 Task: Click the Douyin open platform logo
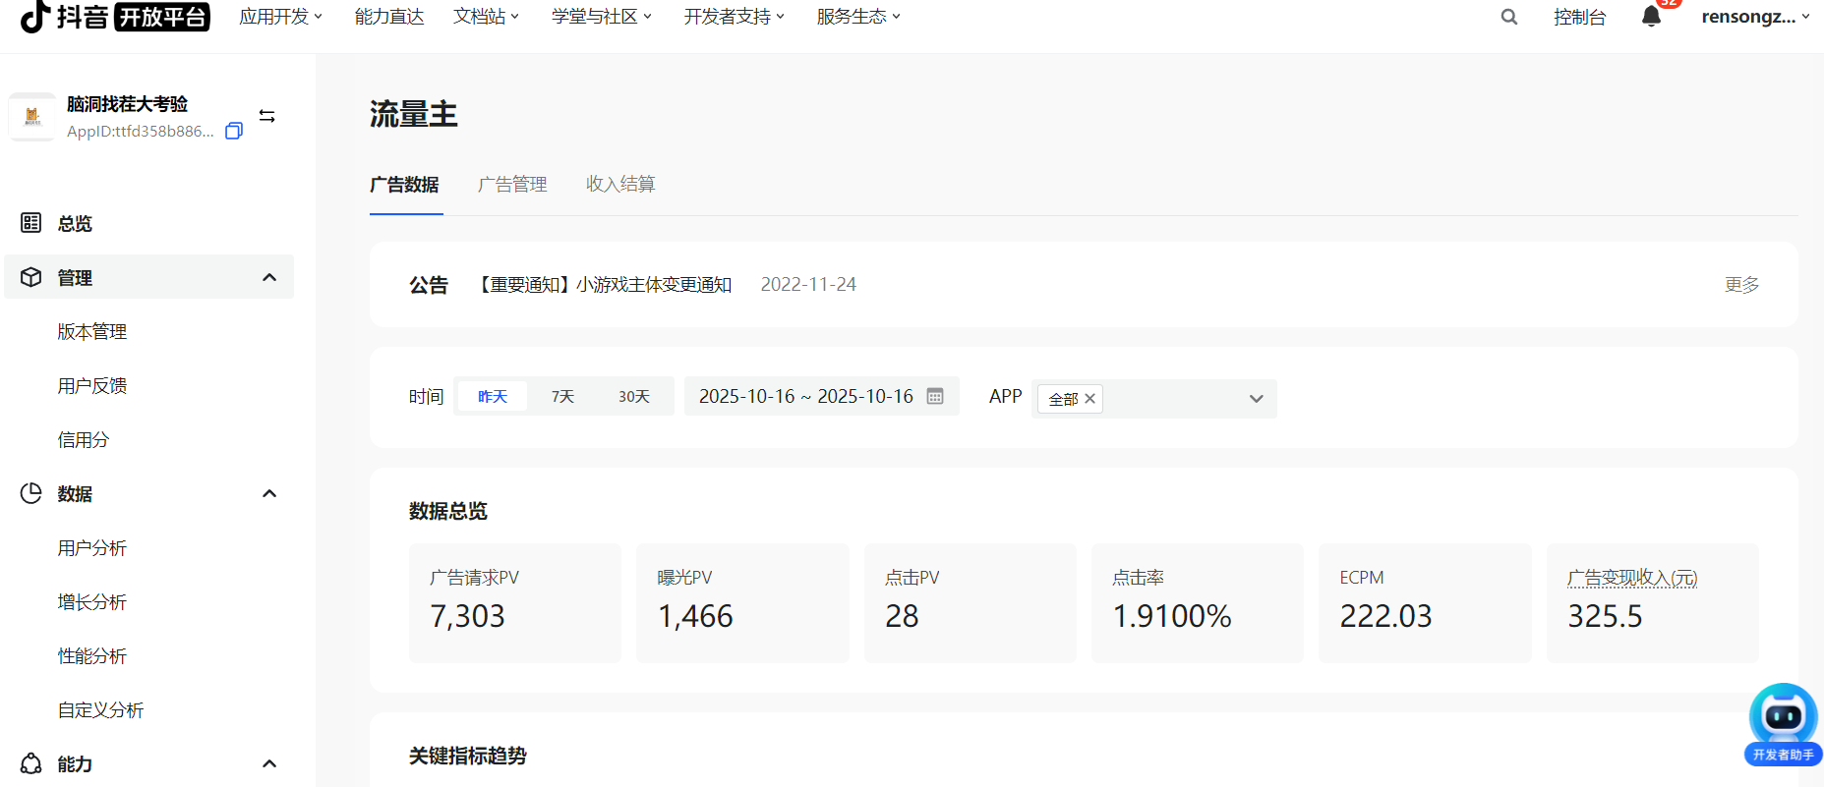pyautogui.click(x=115, y=17)
